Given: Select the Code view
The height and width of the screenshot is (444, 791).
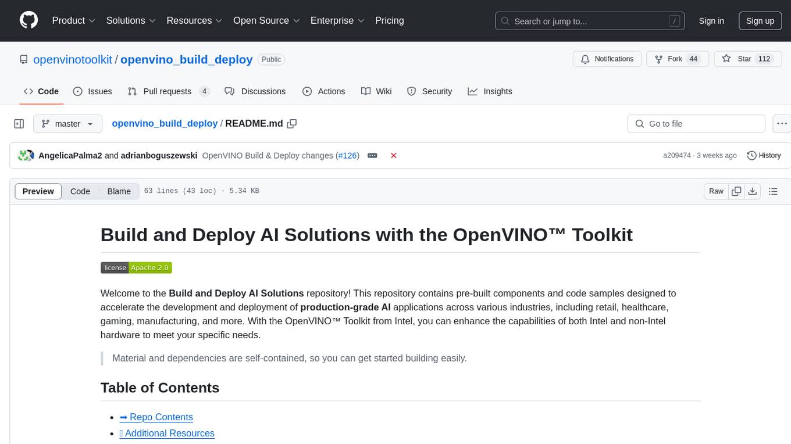Looking at the screenshot, I should 80,191.
